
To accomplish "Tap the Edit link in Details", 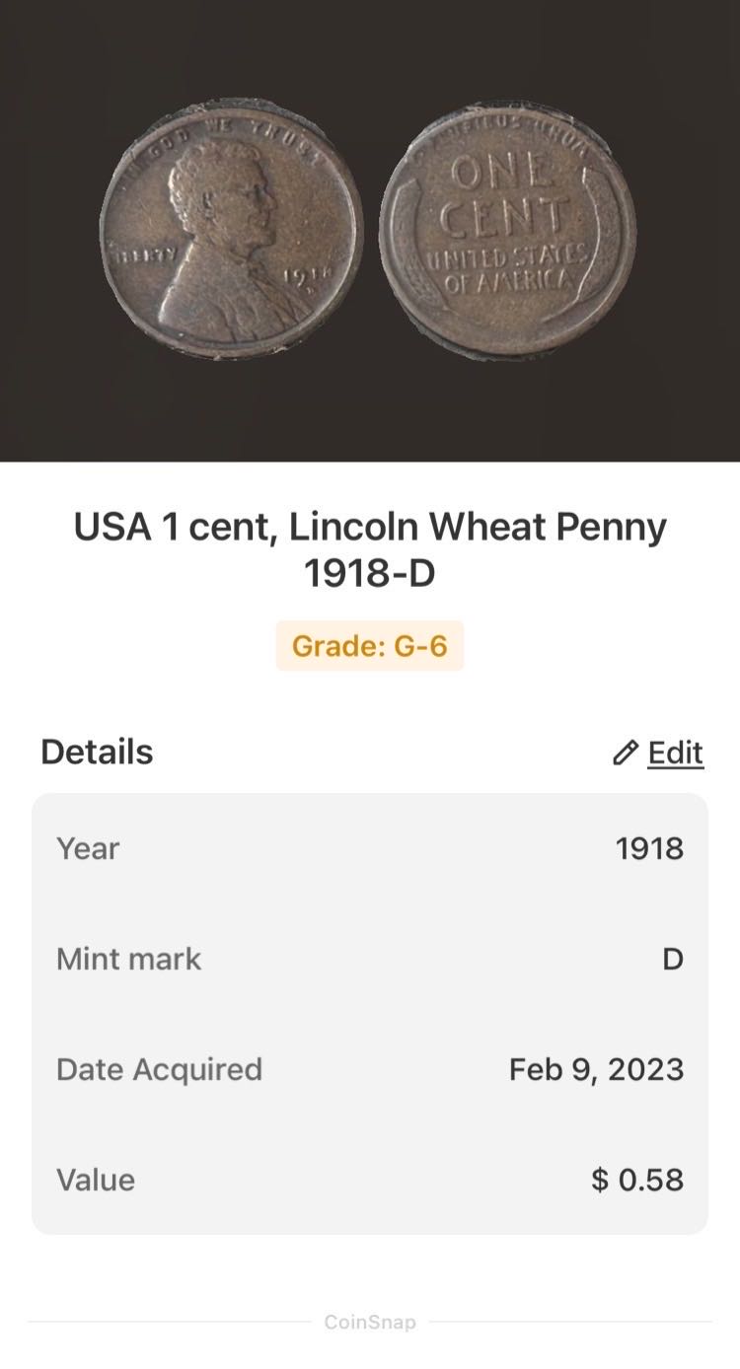I will [675, 753].
